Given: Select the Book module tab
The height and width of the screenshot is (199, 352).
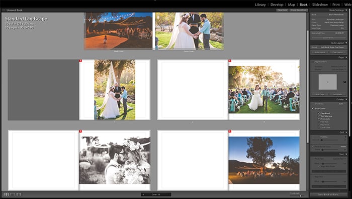Looking at the screenshot, I should [x=303, y=5].
